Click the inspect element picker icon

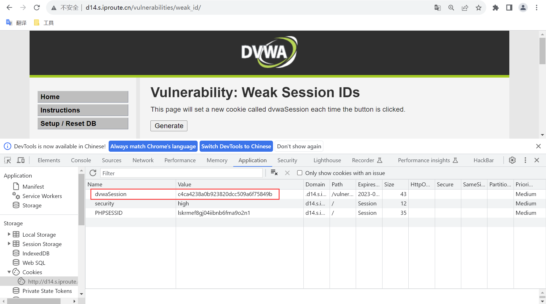8,160
